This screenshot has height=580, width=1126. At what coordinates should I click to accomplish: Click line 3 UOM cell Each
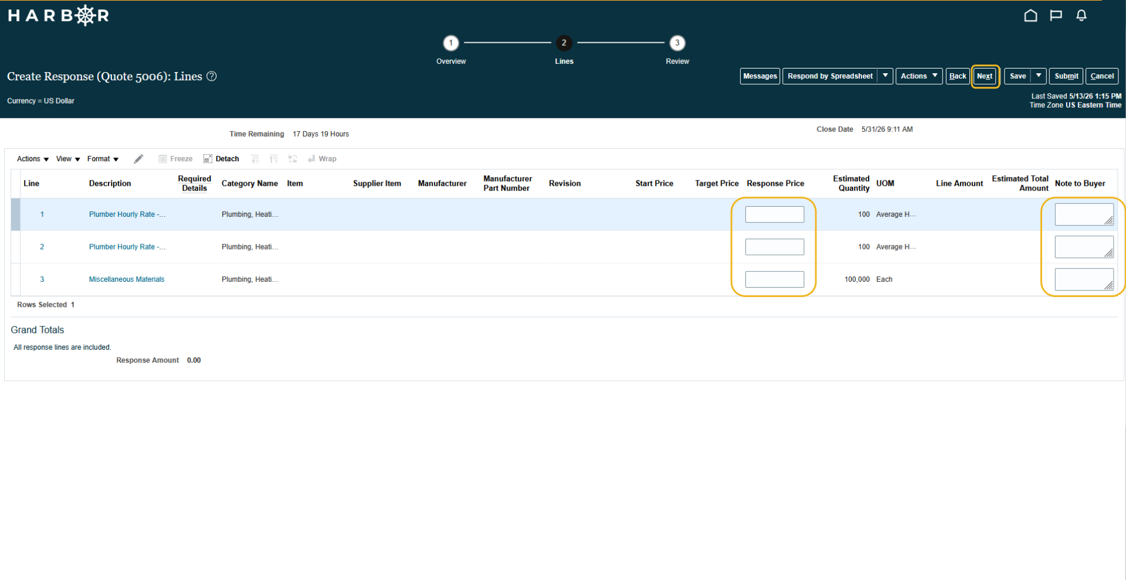pos(884,279)
